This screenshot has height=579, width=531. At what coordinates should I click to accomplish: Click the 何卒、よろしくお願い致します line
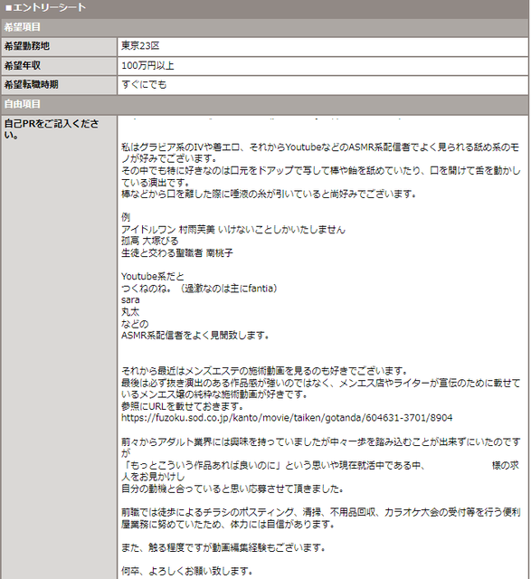[187, 571]
